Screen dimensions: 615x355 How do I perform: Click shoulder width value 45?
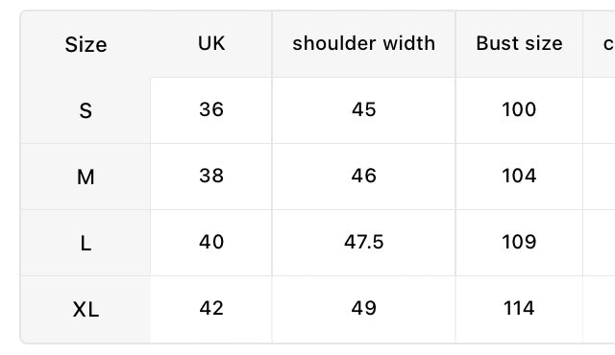363,110
